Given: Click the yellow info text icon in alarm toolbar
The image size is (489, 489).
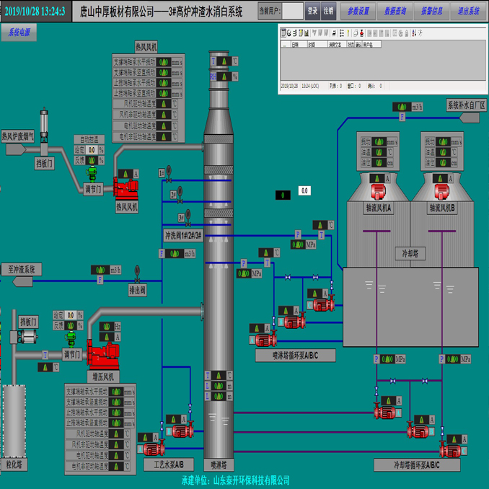Looking at the screenshot, I should click(348, 33).
